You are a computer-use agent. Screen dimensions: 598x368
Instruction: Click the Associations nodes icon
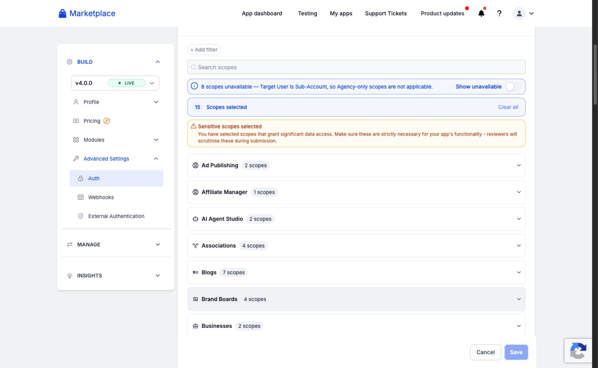[195, 246]
